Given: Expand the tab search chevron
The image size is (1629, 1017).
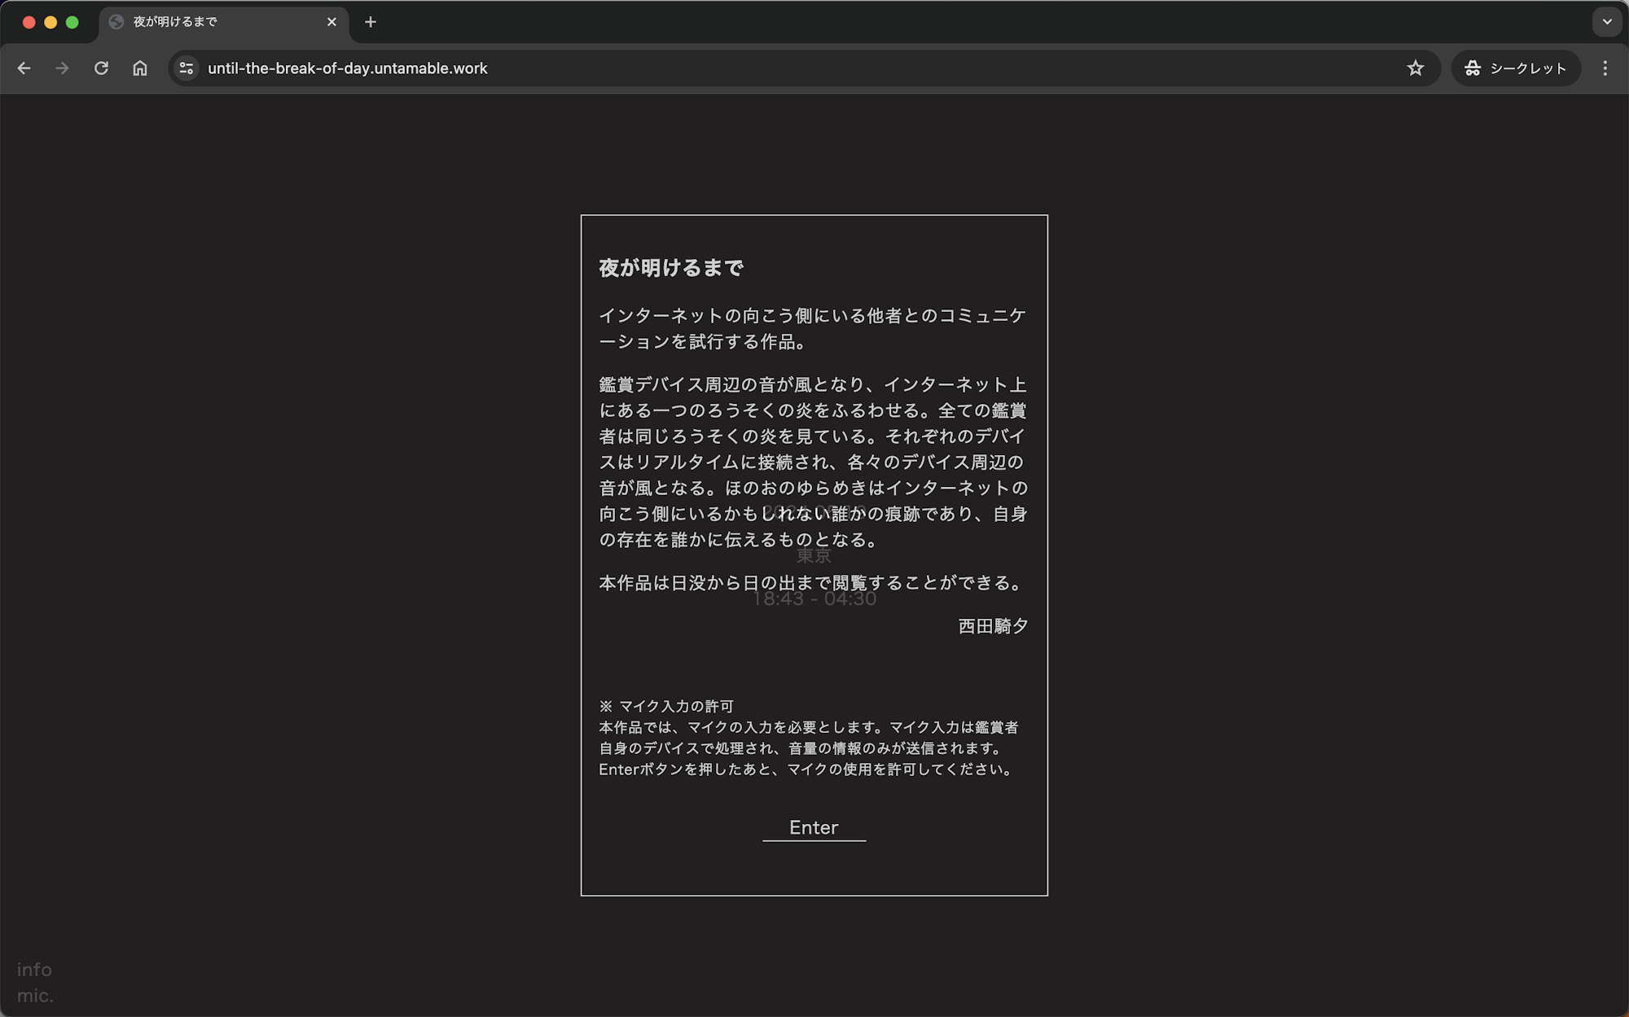Looking at the screenshot, I should 1607,22.
